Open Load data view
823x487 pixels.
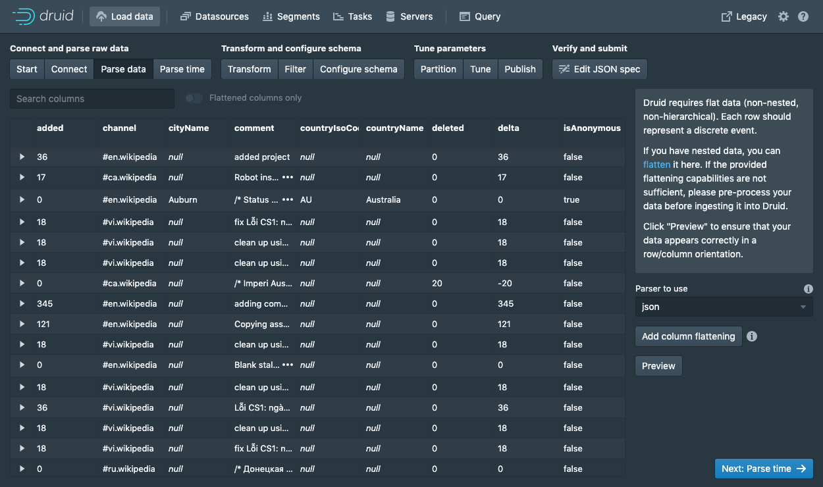click(x=124, y=16)
